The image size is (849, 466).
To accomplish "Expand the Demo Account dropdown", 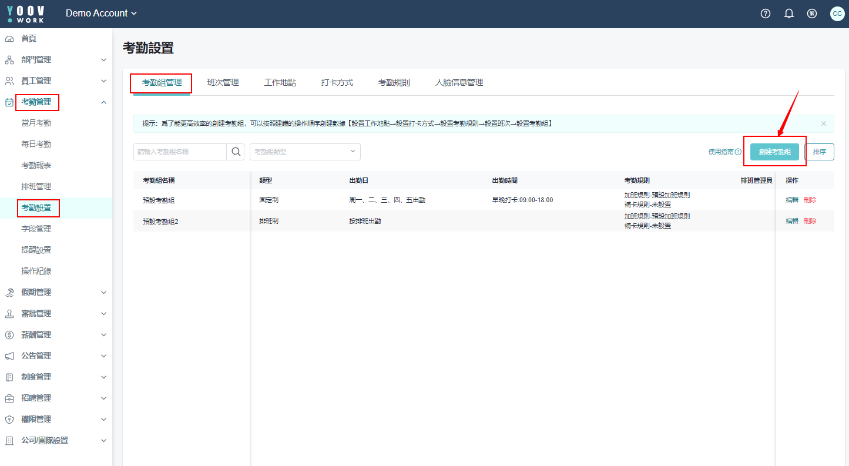I will (x=101, y=14).
